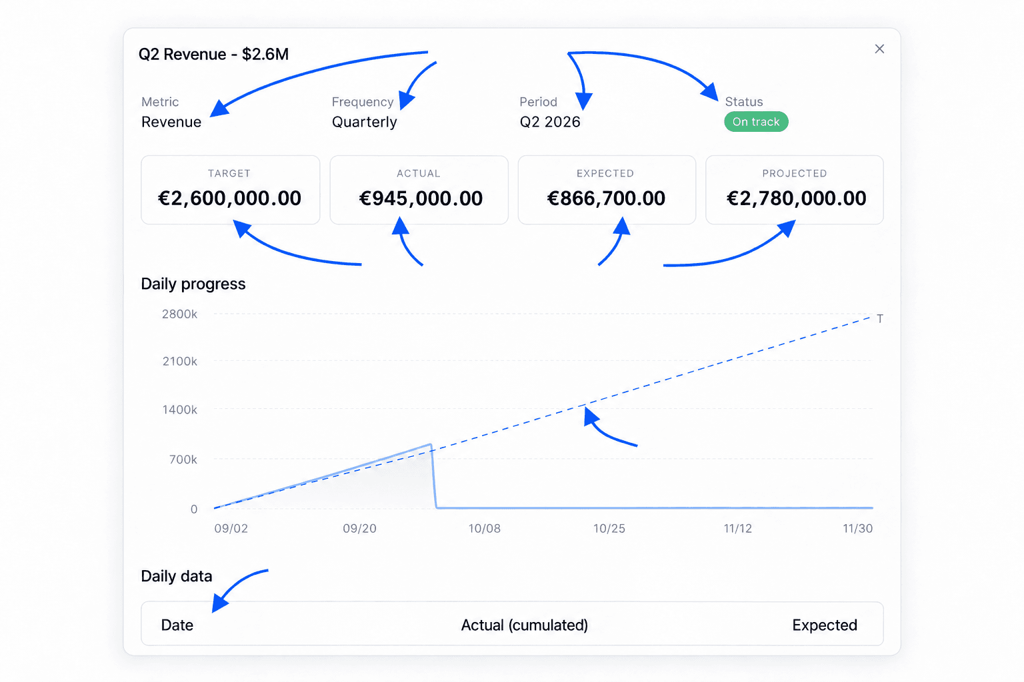Screen dimensions: 1024x682
Task: Click the 'Metric' field label
Action: pyautogui.click(x=160, y=102)
